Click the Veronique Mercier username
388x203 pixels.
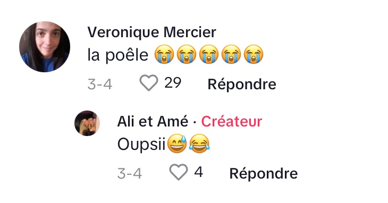pos(151,32)
